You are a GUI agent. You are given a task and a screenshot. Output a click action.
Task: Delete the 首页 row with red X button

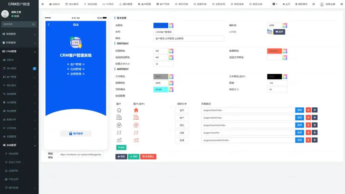308,110
